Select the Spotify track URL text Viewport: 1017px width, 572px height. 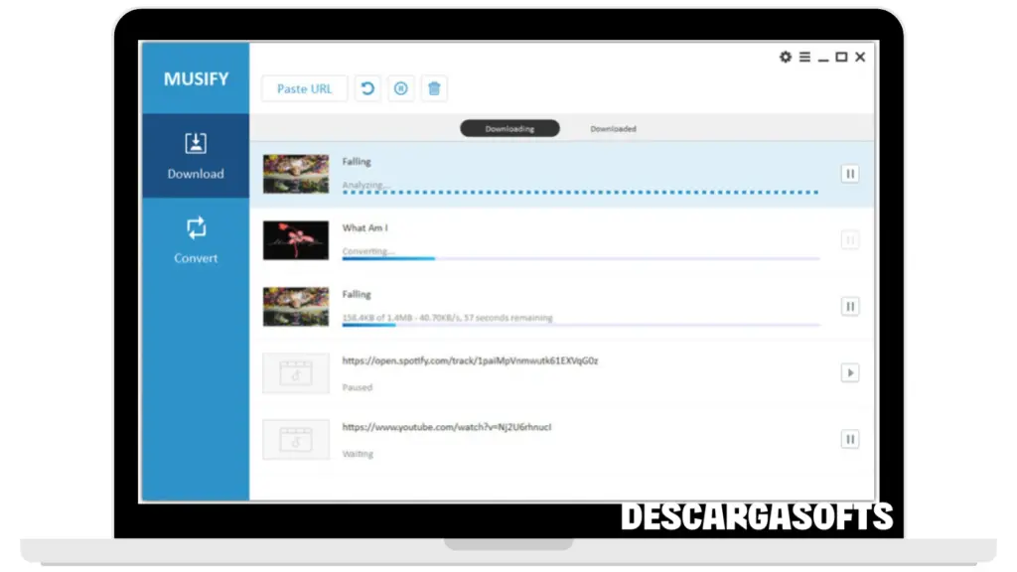click(x=470, y=360)
